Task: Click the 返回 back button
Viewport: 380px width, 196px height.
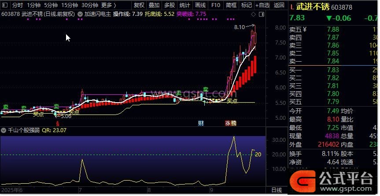Action: [x=279, y=5]
